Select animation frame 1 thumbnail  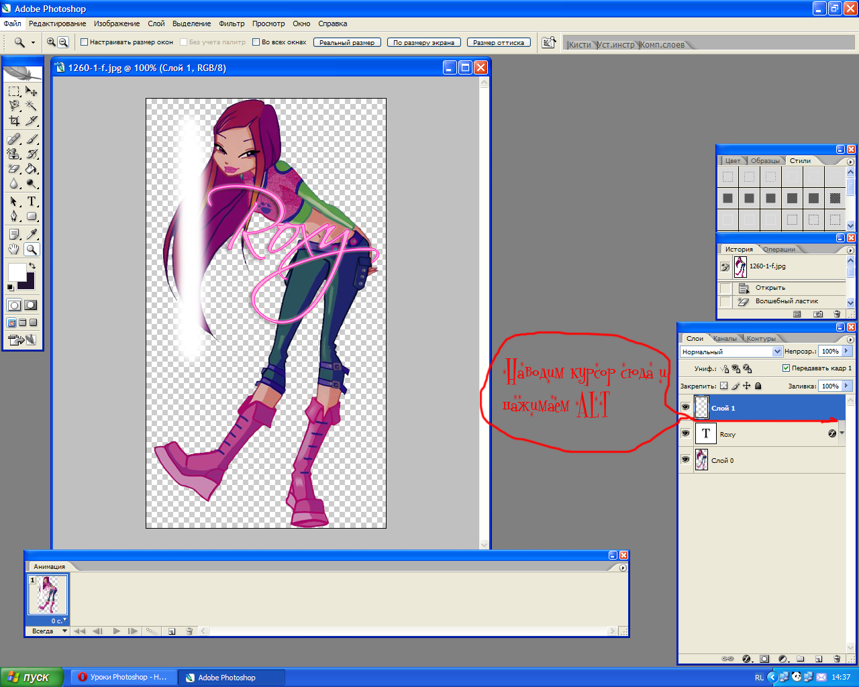pos(48,594)
